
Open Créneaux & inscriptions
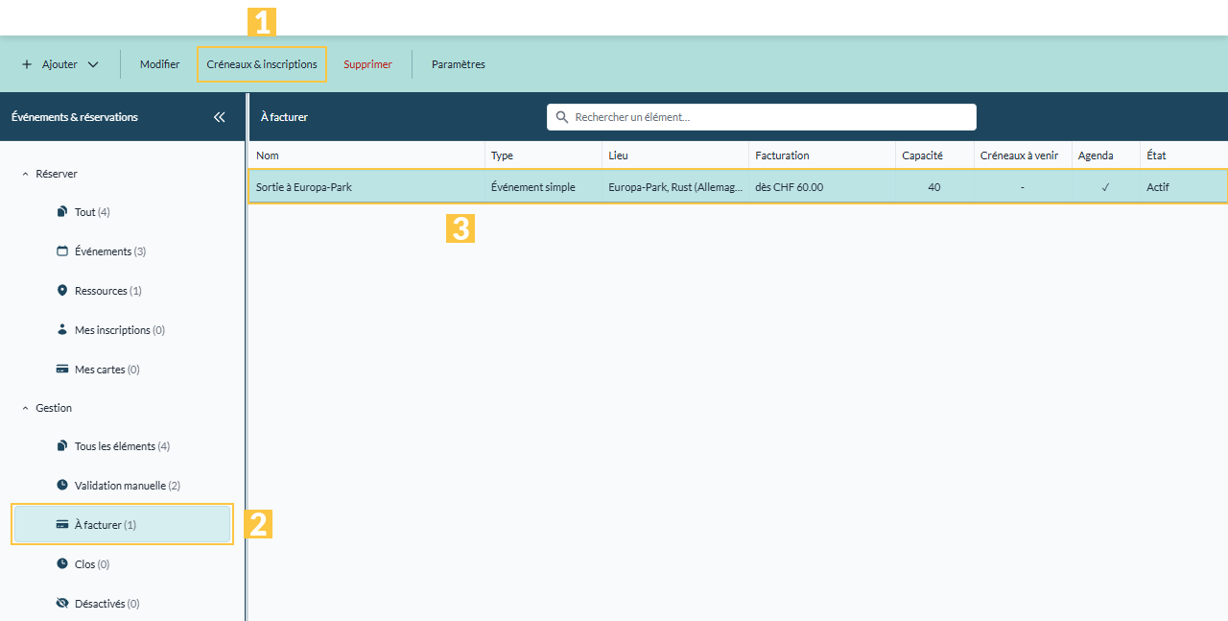262,64
